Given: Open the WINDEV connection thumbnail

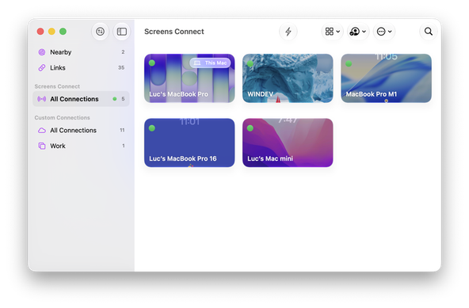Looking at the screenshot, I should click(x=288, y=78).
